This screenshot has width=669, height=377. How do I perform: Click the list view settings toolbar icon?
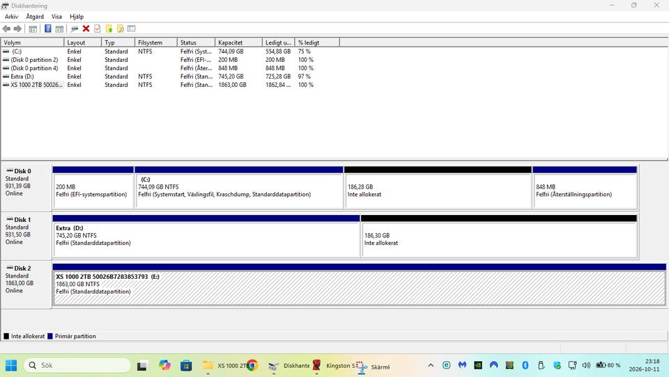coord(132,29)
